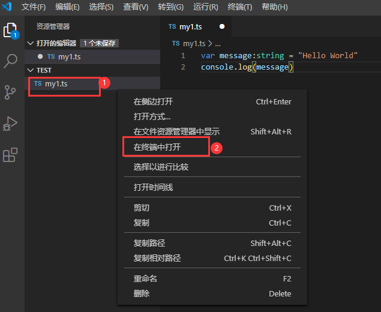Screen dimensions: 381x312
Task: Select my1.ts in TEST folder
Action: pos(92,83)
